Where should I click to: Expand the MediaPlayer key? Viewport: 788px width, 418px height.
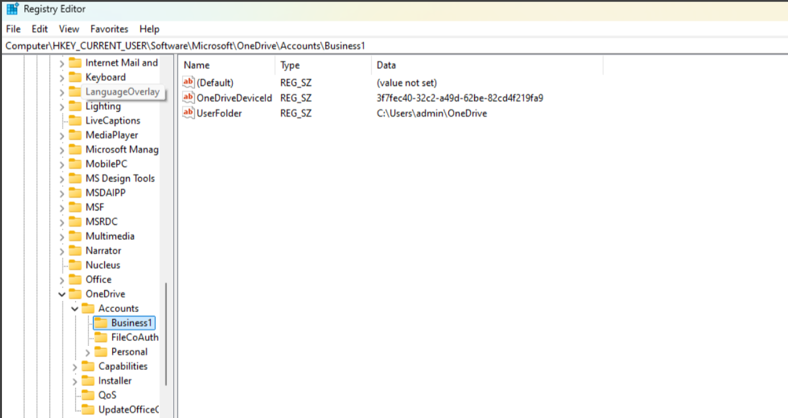[x=62, y=136]
